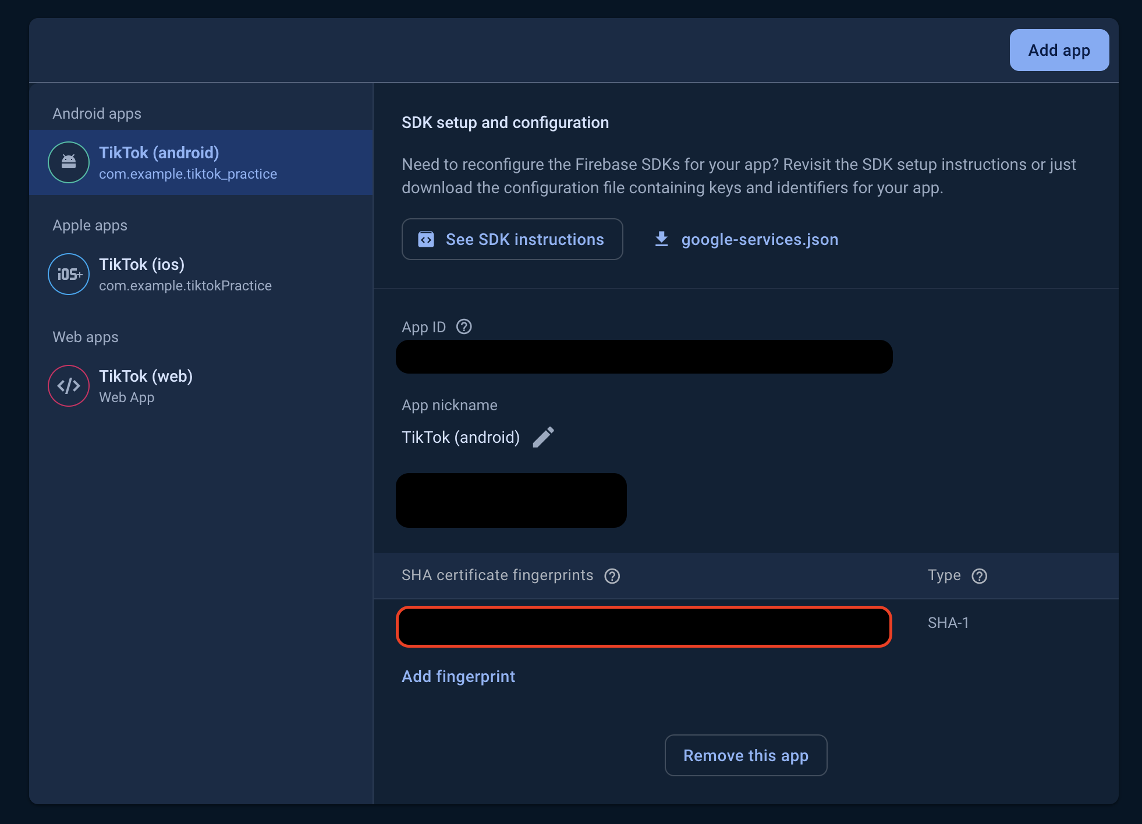Click the Web apps section label
Image resolution: width=1142 pixels, height=824 pixels.
[x=86, y=337]
